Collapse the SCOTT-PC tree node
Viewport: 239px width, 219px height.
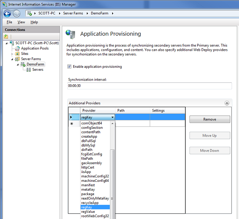click(x=6, y=43)
